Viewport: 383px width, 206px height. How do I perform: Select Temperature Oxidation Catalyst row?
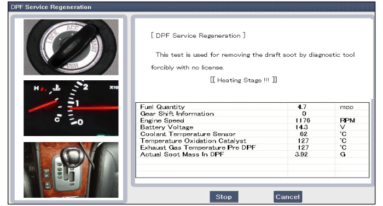(252, 141)
